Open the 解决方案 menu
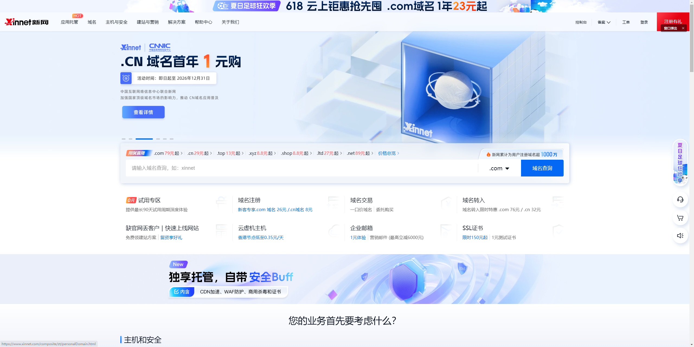Screen dimensions: 694x347 point(177,22)
